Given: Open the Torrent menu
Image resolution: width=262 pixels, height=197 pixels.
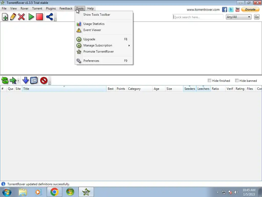Looking at the screenshot, I should [x=37, y=8].
